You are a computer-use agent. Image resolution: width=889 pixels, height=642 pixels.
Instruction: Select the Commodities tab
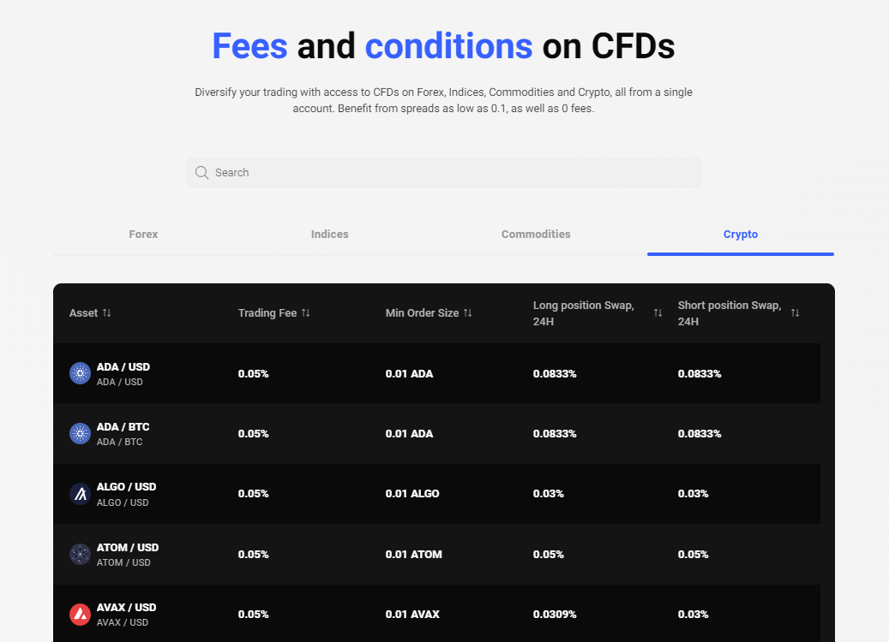tap(536, 234)
